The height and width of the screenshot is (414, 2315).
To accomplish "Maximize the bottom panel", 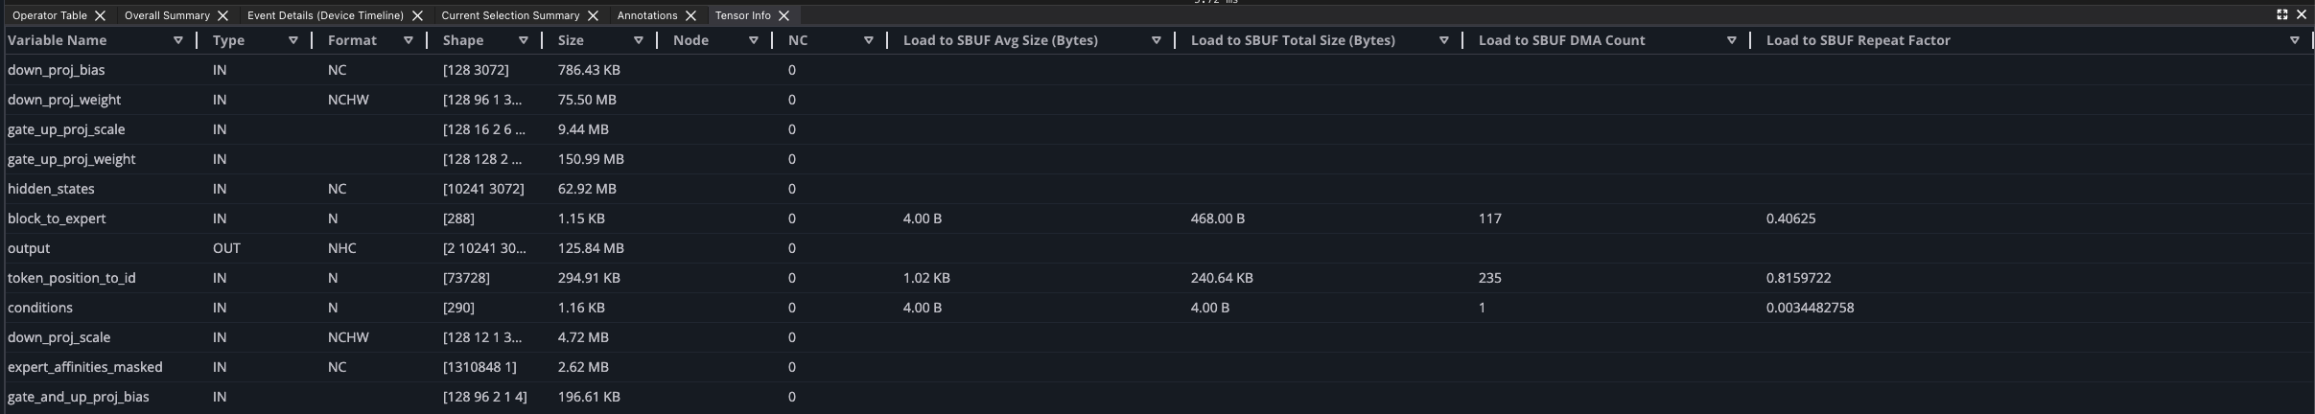I will click(2282, 14).
